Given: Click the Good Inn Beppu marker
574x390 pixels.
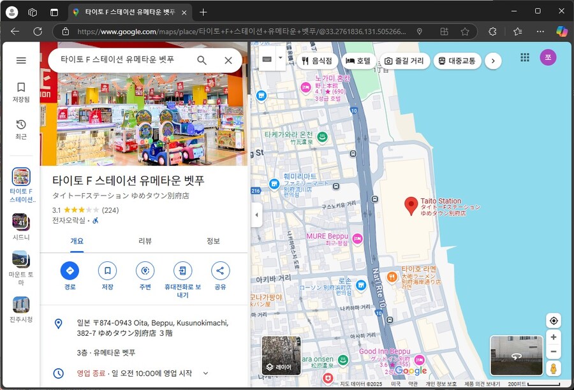Looking at the screenshot, I should pyautogui.click(x=419, y=359).
